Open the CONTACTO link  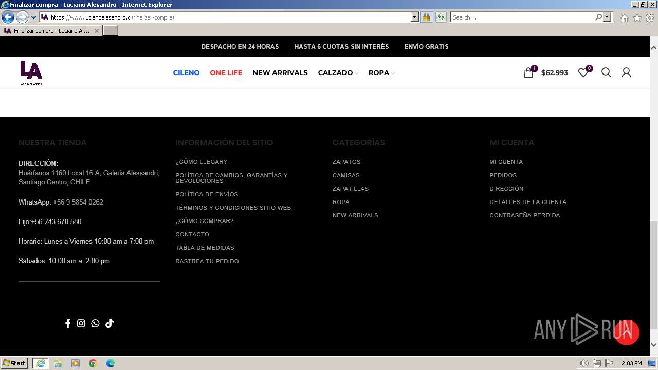pos(192,234)
